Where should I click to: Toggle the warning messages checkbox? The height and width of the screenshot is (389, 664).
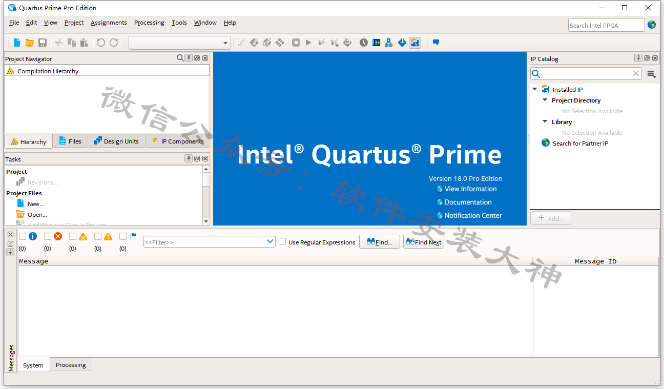98,236
